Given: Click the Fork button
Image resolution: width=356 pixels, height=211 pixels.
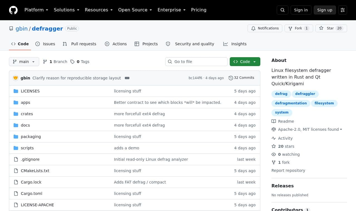Looking at the screenshot, I should [x=299, y=28].
